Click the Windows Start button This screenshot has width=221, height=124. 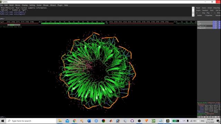(x=3, y=121)
